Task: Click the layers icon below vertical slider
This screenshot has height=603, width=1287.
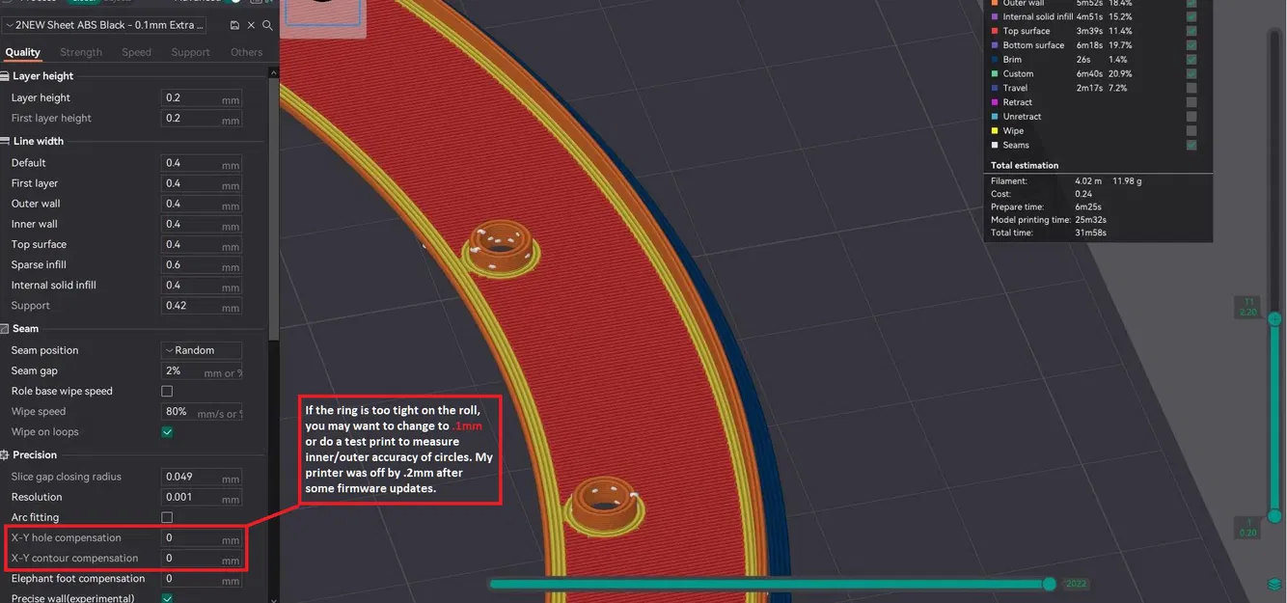Action: pyautogui.click(x=1275, y=585)
